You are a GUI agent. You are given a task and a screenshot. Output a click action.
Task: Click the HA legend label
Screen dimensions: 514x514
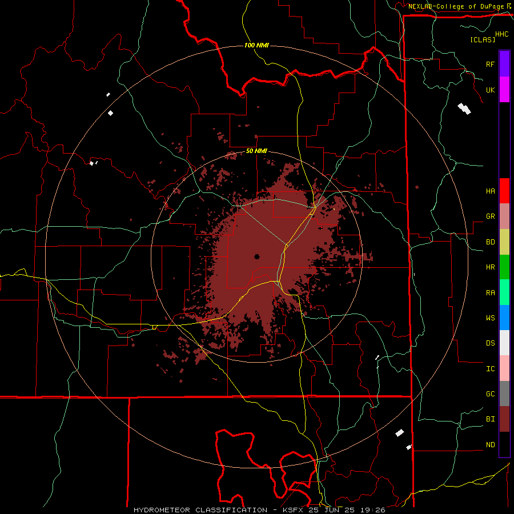[x=490, y=191]
